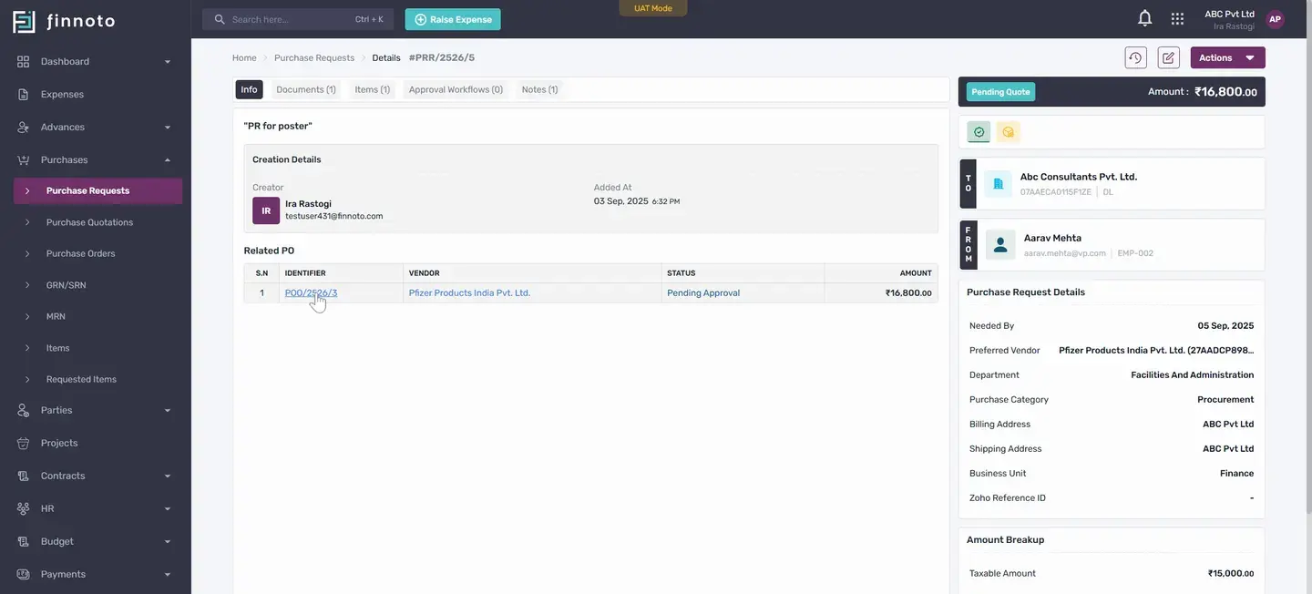Open the Actions dropdown
The width and height of the screenshot is (1312, 594).
pos(1227,57)
